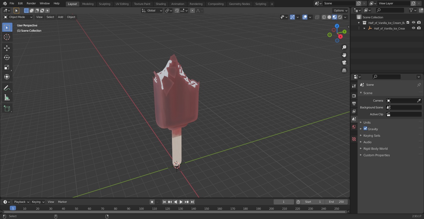Select the Select Box tool
The image size is (424, 219).
click(x=7, y=27)
